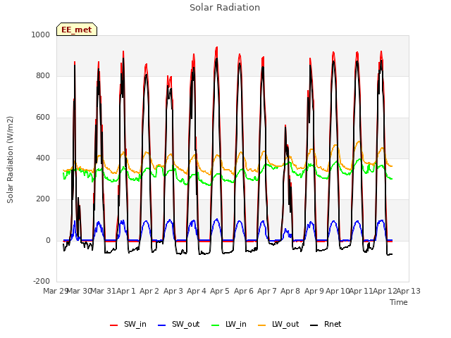Click the Apr 5 highest SW_in peak

[216, 47]
